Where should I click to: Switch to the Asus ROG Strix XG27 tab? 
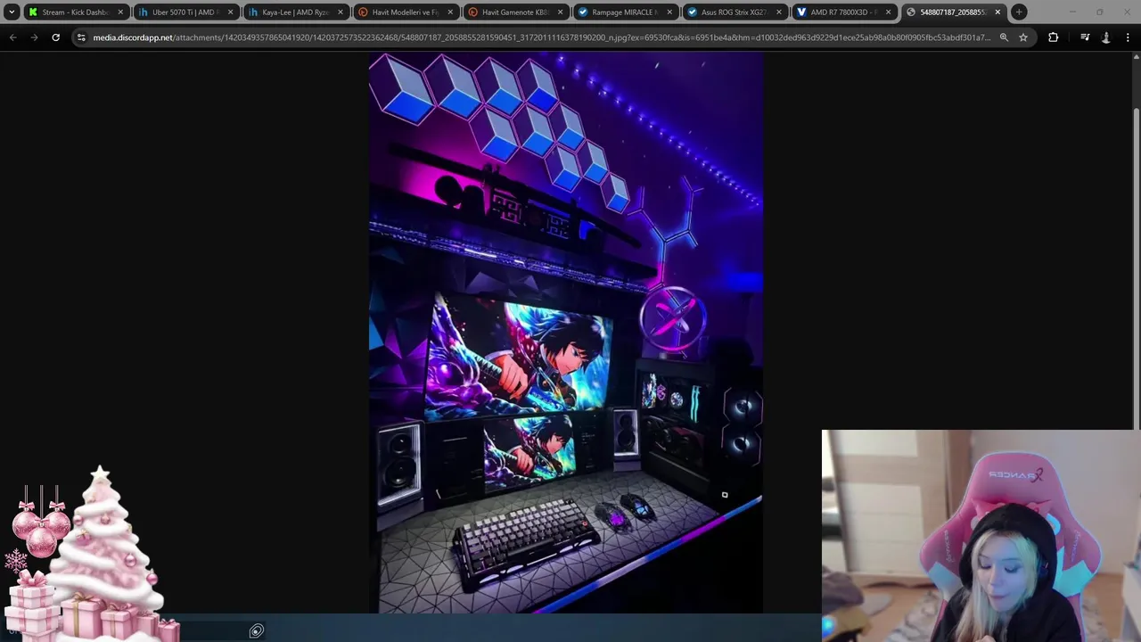(x=734, y=12)
